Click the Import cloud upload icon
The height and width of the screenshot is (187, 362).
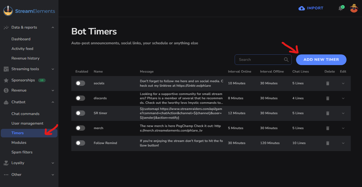[302, 8]
